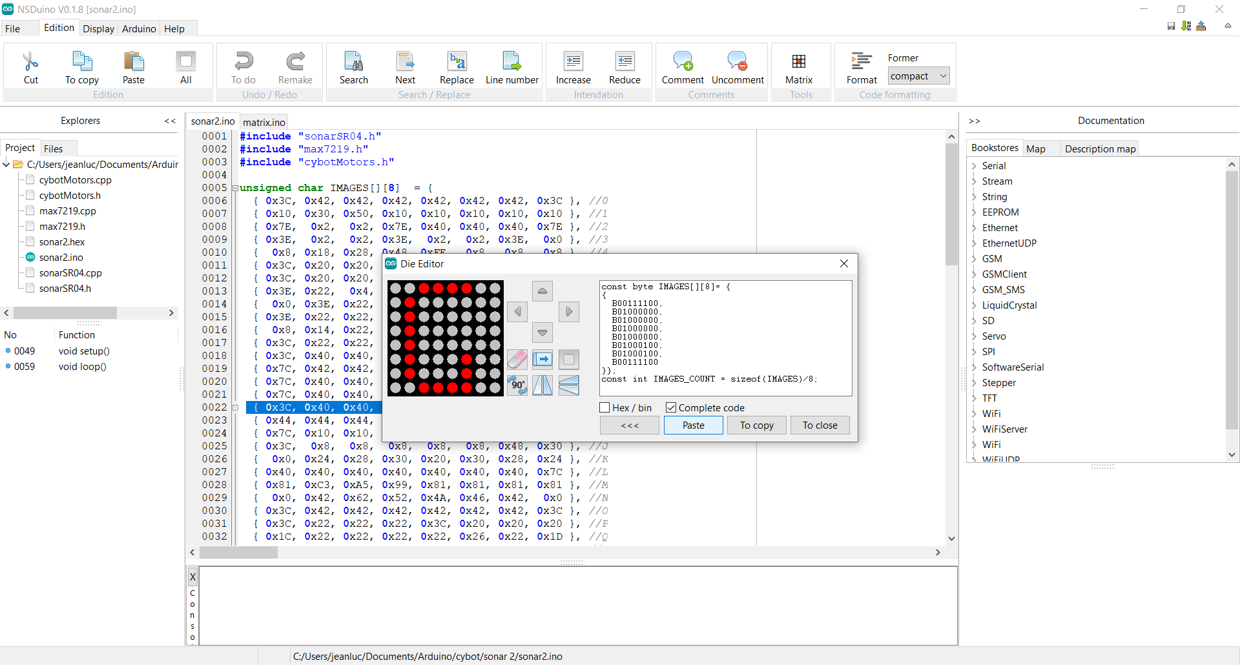Click the Paste button in Die Editor
This screenshot has width=1240, height=665.
tap(694, 425)
